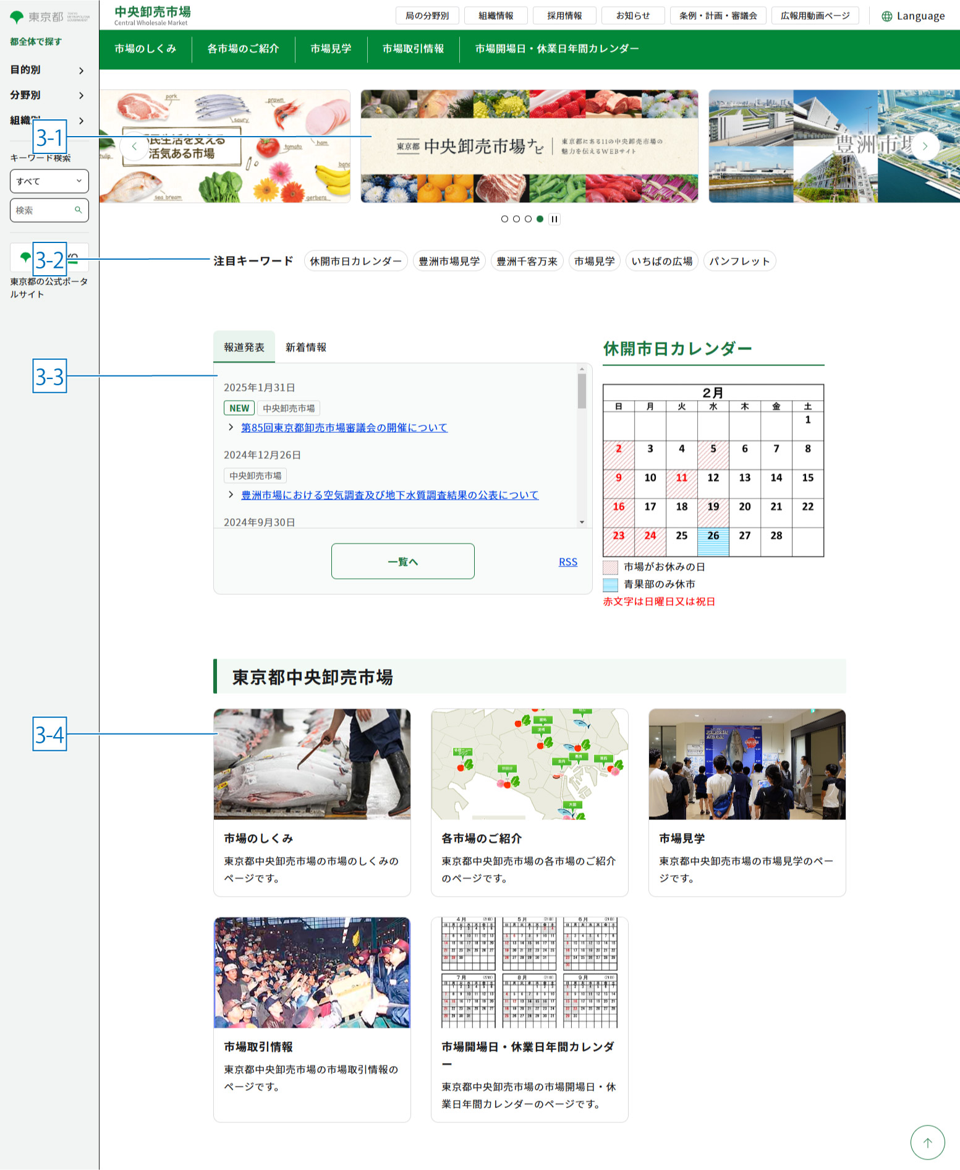Open the RSS feed link
The height and width of the screenshot is (1170, 960).
point(568,562)
